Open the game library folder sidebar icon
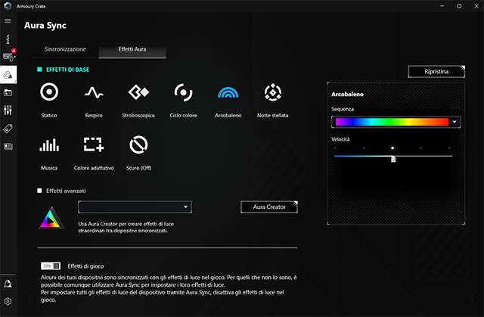The image size is (484, 317). 8,92
